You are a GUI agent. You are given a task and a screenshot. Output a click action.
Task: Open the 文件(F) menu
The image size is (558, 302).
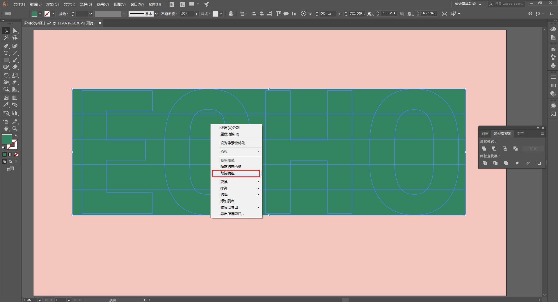pos(19,4)
